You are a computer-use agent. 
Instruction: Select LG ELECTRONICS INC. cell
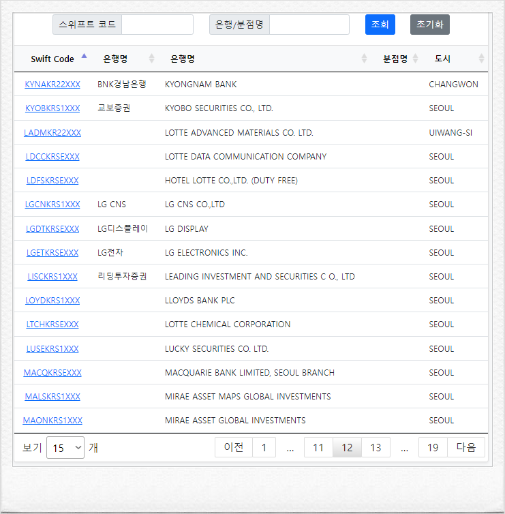click(x=206, y=253)
